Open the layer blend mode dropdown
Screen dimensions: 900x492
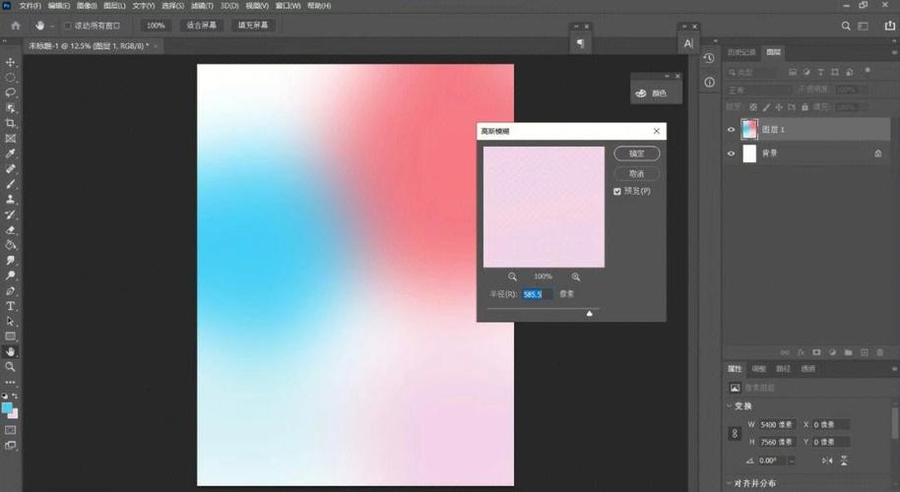(756, 90)
